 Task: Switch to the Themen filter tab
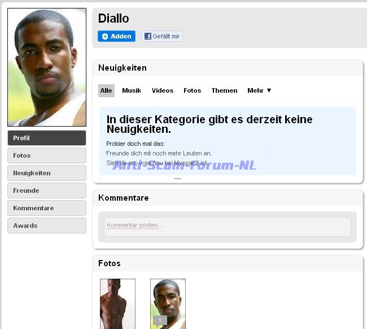tap(224, 90)
